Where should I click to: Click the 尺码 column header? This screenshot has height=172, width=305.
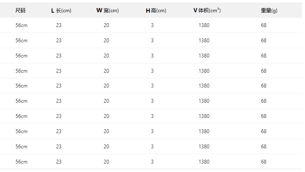(20, 11)
